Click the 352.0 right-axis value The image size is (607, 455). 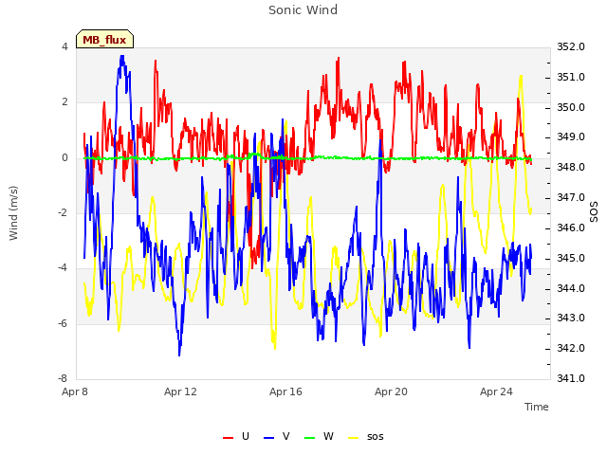(571, 46)
